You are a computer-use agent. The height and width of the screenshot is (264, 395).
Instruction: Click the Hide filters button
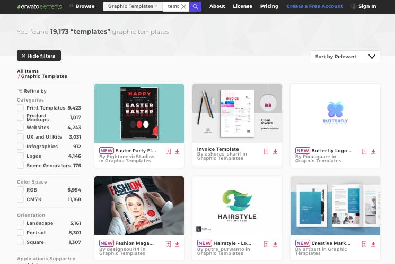pos(39,56)
